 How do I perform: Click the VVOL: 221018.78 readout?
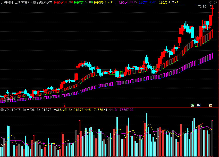pyautogui.click(x=39, y=110)
